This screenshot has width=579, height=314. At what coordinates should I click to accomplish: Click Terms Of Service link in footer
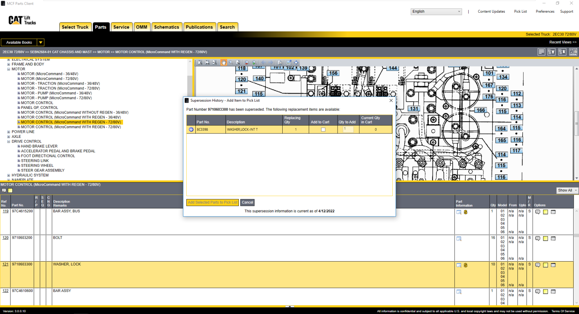[563, 311]
